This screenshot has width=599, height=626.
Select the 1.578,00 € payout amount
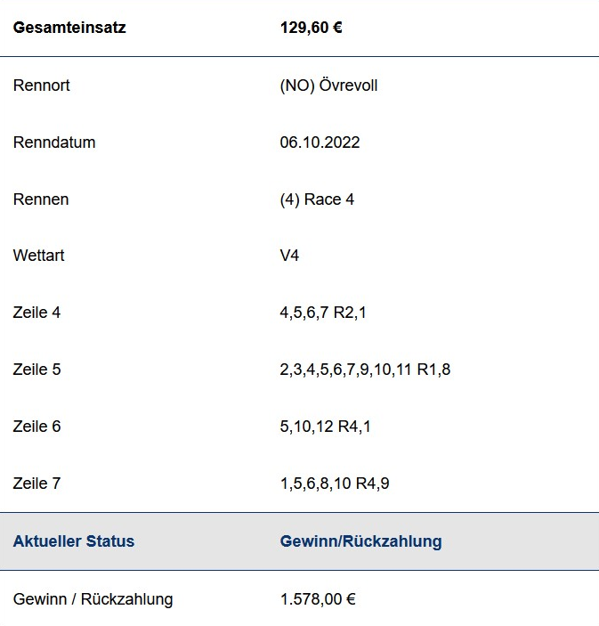click(318, 599)
